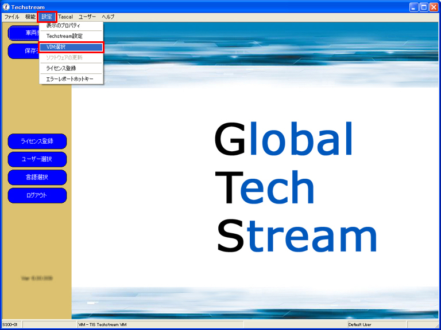Click the 設定 menu
This screenshot has height=330, width=441.
click(x=47, y=17)
